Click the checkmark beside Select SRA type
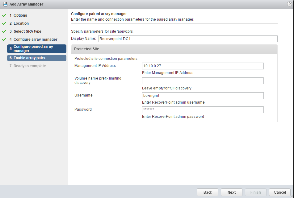 tap(4, 31)
